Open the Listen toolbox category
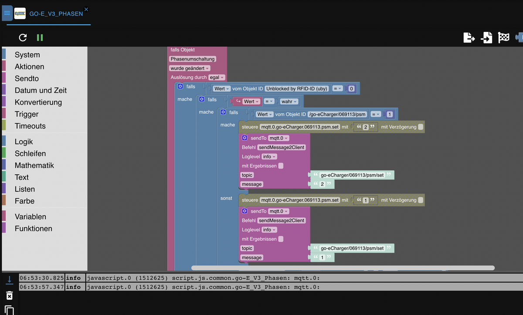The height and width of the screenshot is (315, 523). click(25, 189)
